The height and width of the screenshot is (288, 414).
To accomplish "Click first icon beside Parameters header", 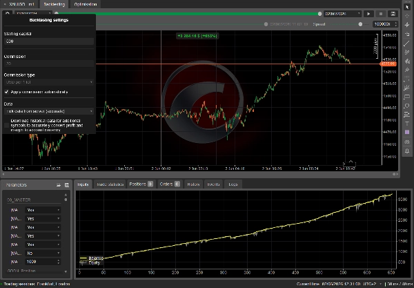I will [59, 185].
